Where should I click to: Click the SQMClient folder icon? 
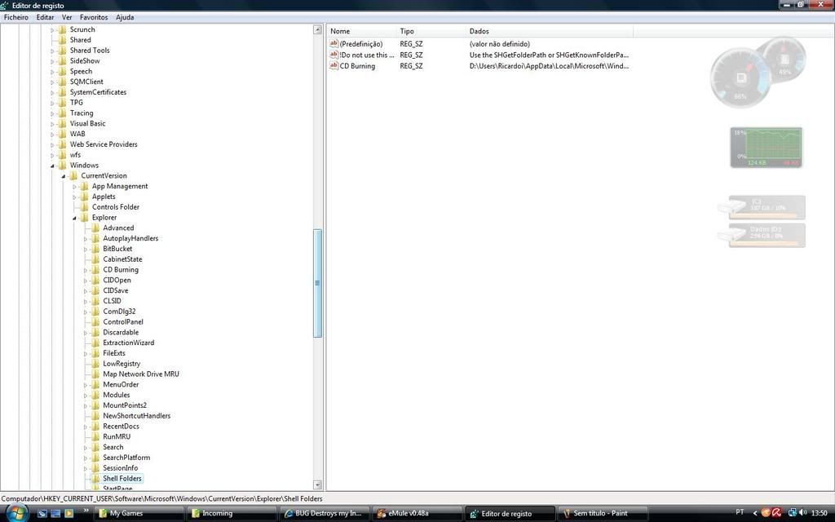point(62,82)
